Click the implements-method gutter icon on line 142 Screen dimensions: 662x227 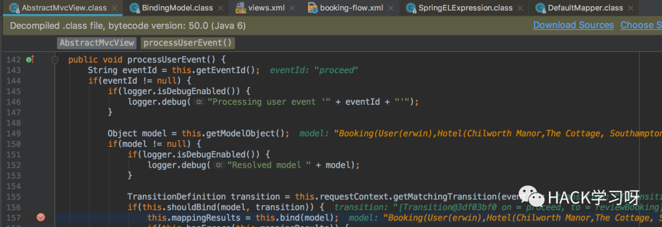(29, 60)
